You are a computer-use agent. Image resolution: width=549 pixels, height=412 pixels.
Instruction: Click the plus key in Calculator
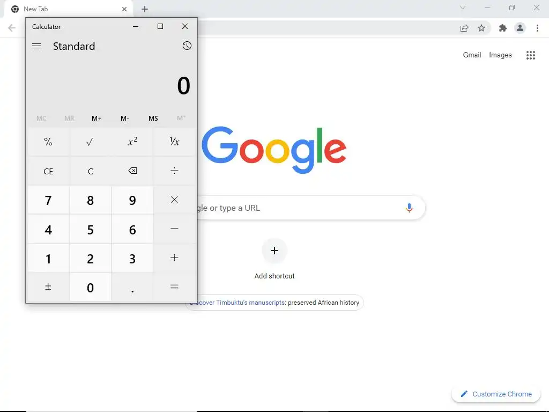[174, 258]
